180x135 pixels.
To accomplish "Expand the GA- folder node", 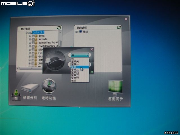I will click(x=30, y=57).
